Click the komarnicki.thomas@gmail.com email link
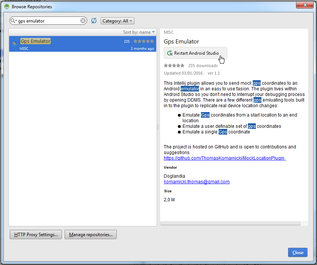The width and height of the screenshot is (317, 265). point(196,182)
